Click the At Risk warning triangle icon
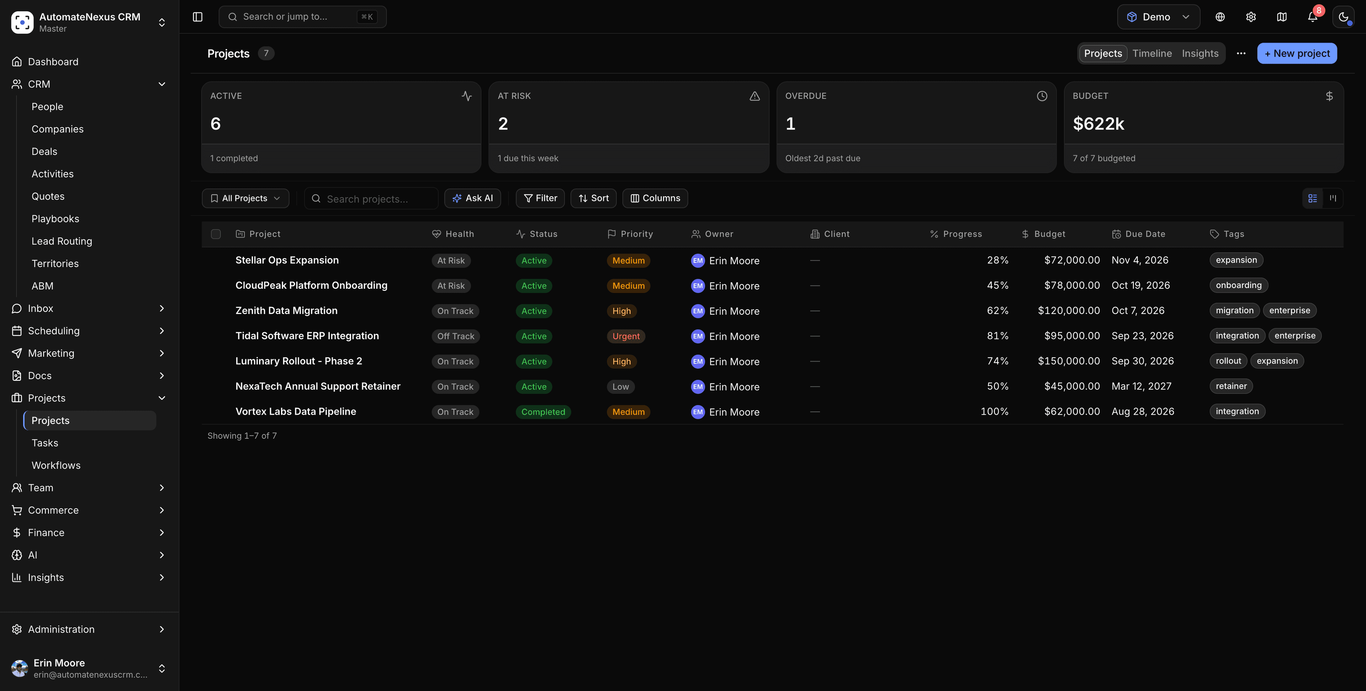The width and height of the screenshot is (1366, 691). (754, 96)
